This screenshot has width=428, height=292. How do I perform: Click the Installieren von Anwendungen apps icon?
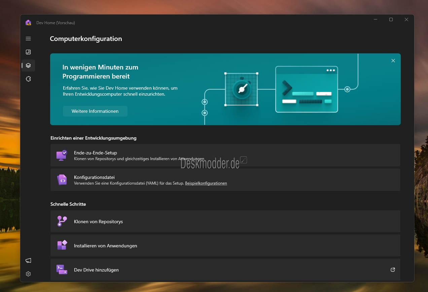coord(62,245)
